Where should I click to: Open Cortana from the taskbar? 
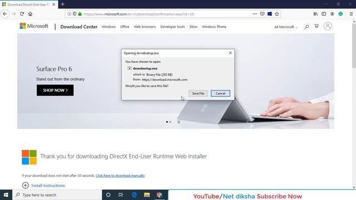(108, 195)
